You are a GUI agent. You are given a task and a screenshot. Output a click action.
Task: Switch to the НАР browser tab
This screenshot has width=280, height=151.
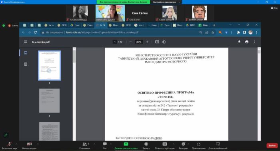[190, 25]
